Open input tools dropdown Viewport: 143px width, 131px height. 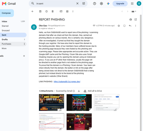(134, 11)
